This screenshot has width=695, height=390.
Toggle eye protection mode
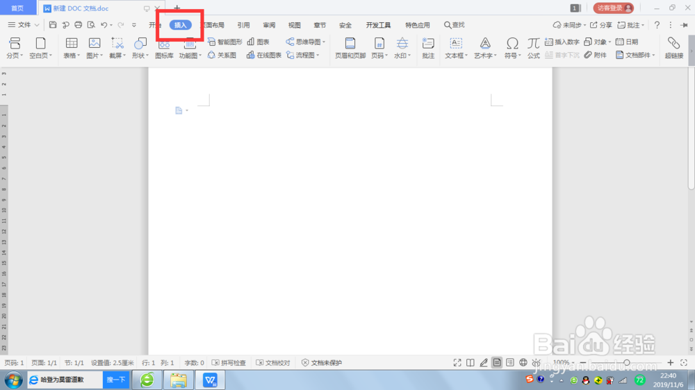537,362
